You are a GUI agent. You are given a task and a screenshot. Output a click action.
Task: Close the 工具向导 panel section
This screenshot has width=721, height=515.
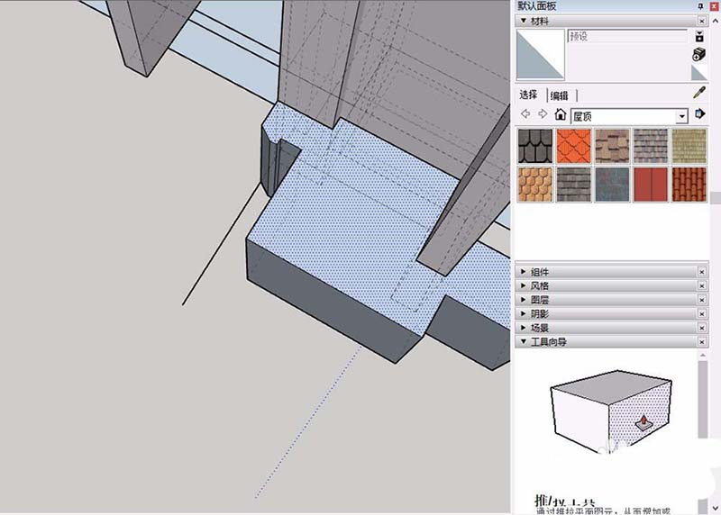click(702, 342)
